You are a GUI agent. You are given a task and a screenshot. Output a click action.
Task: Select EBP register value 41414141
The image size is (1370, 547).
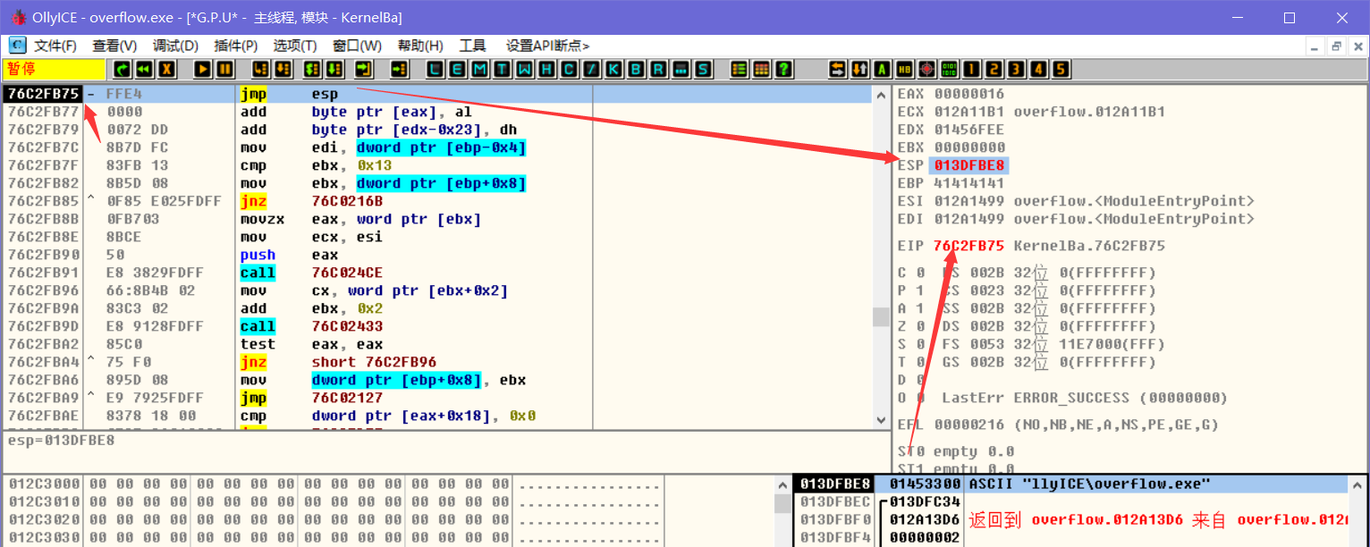coord(969,183)
